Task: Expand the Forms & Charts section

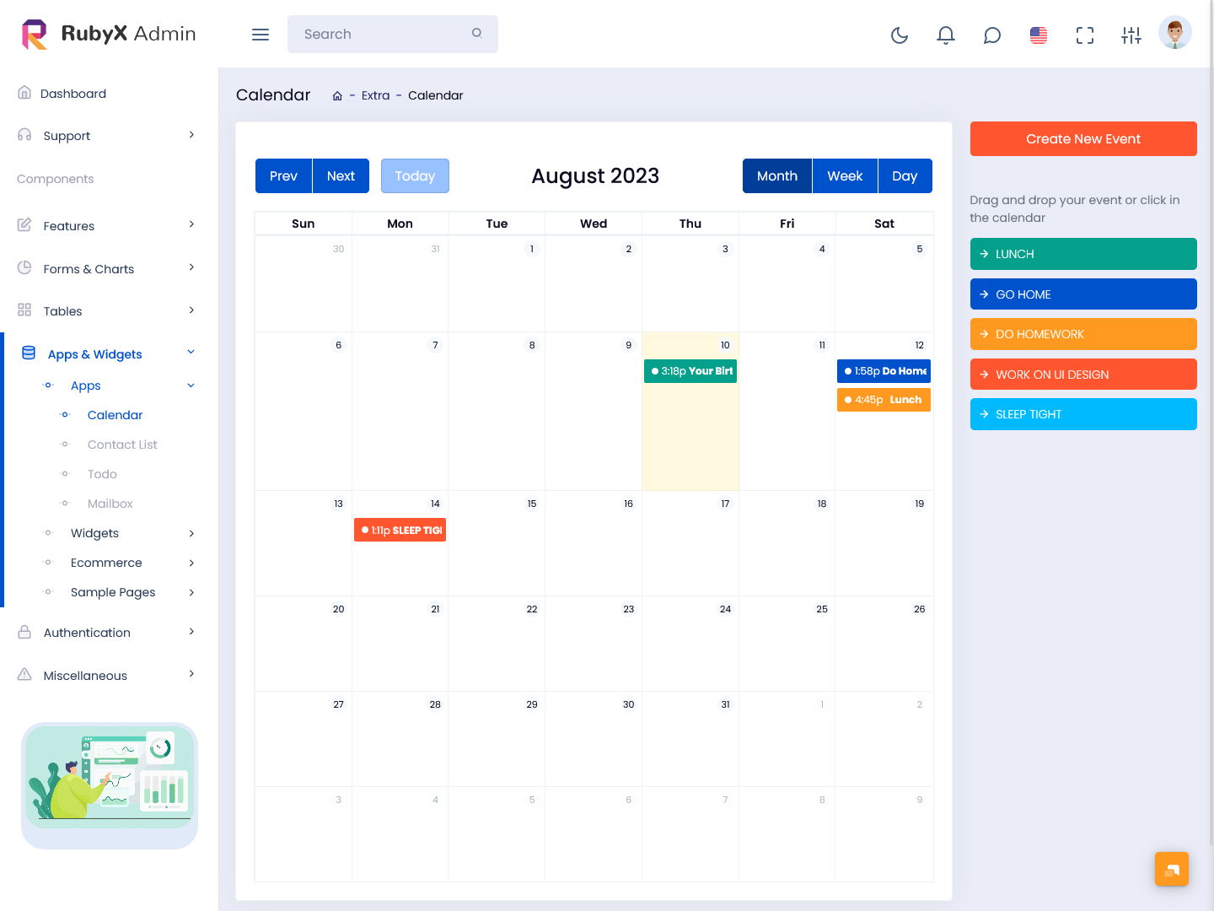Action: pos(108,269)
